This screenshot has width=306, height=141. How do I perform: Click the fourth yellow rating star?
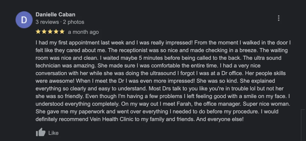[x=56, y=32]
